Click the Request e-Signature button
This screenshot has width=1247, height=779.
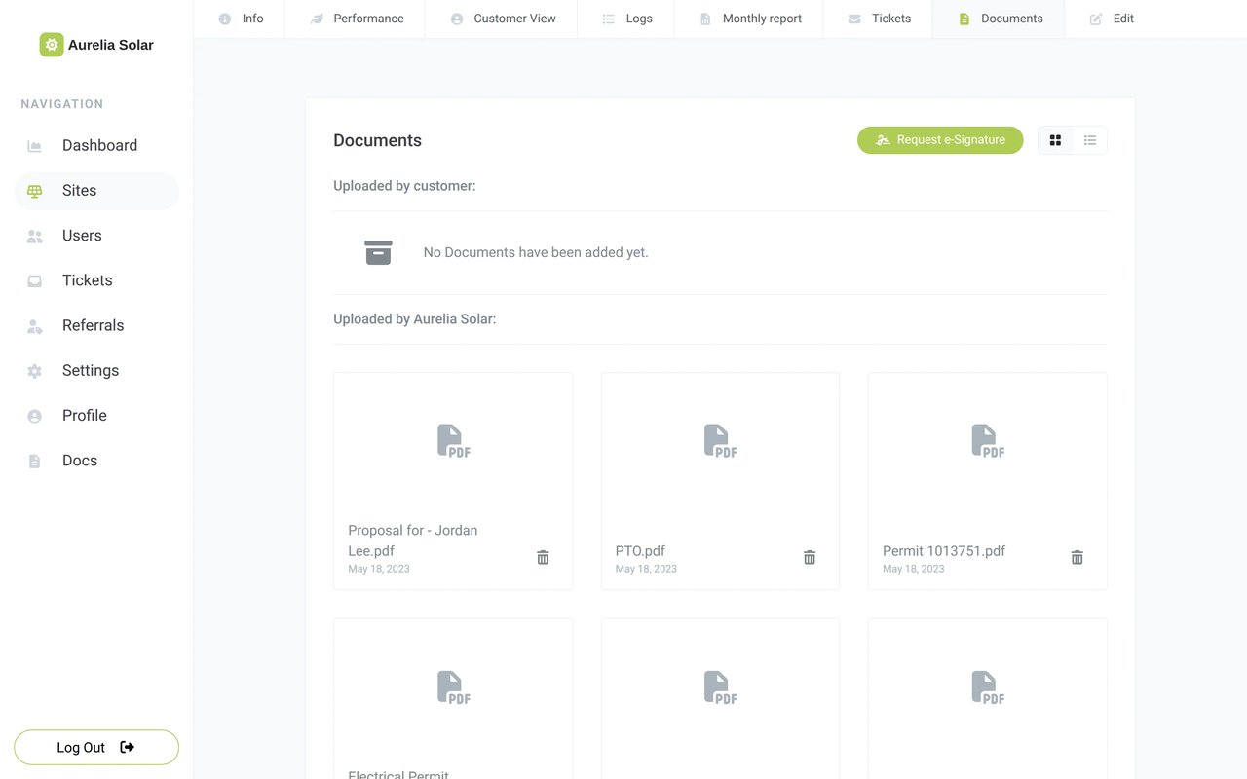point(940,140)
